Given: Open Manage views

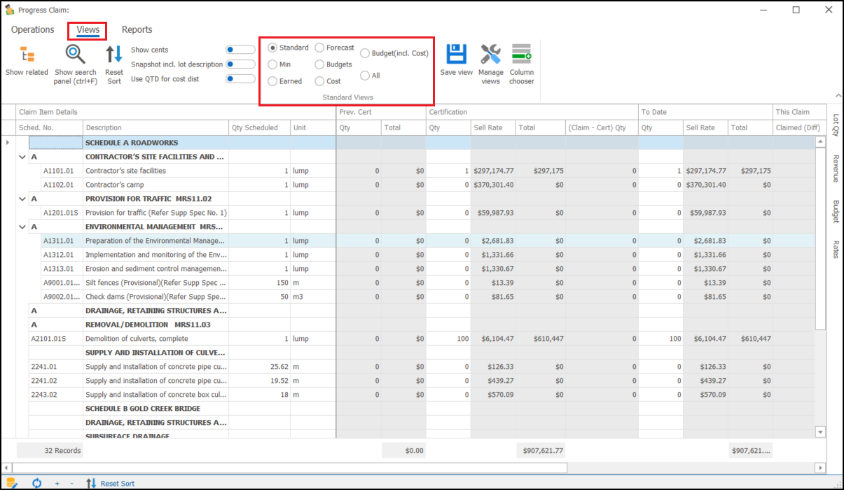Looking at the screenshot, I should pyautogui.click(x=491, y=64).
